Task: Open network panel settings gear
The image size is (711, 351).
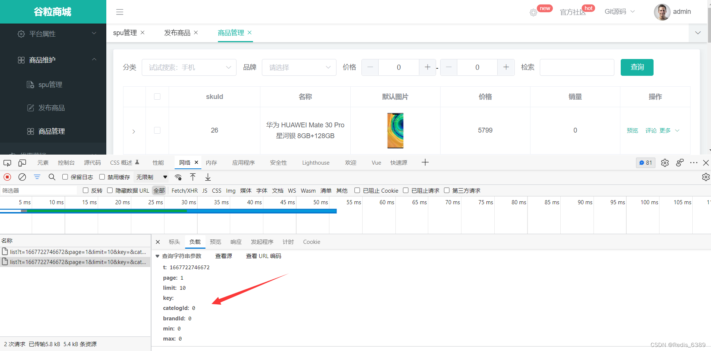Action: pos(706,177)
